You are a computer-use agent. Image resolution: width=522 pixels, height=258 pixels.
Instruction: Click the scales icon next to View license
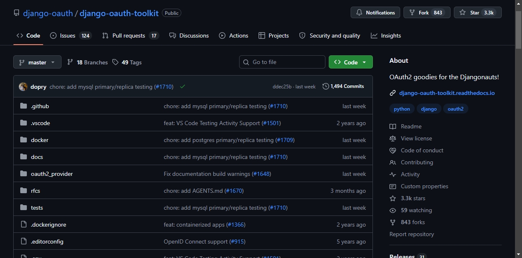point(393,138)
